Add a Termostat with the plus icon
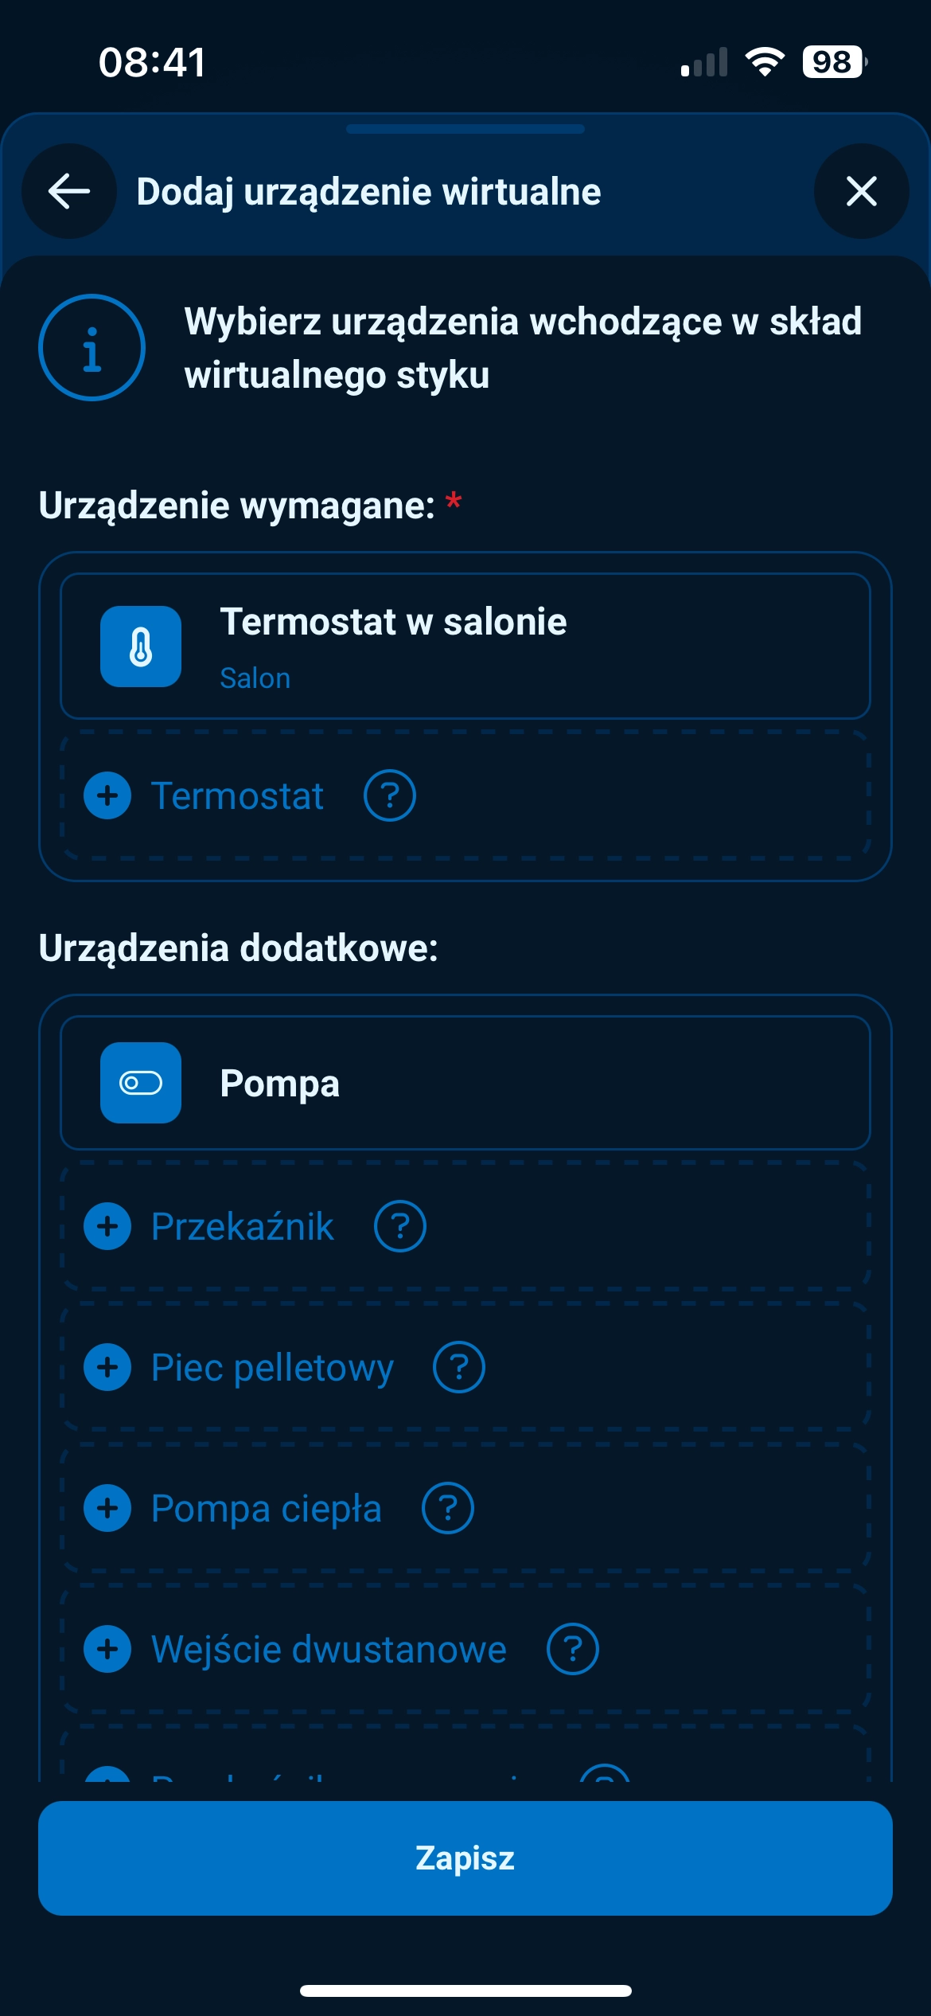 tap(107, 795)
